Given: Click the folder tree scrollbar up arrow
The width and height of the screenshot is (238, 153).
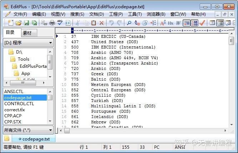Looking at the screenshot, I should [x=50, y=52].
